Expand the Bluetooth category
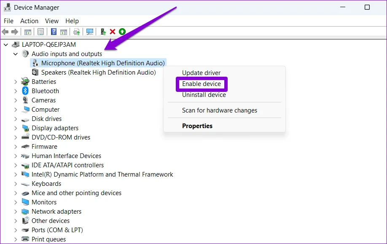 tap(16, 91)
